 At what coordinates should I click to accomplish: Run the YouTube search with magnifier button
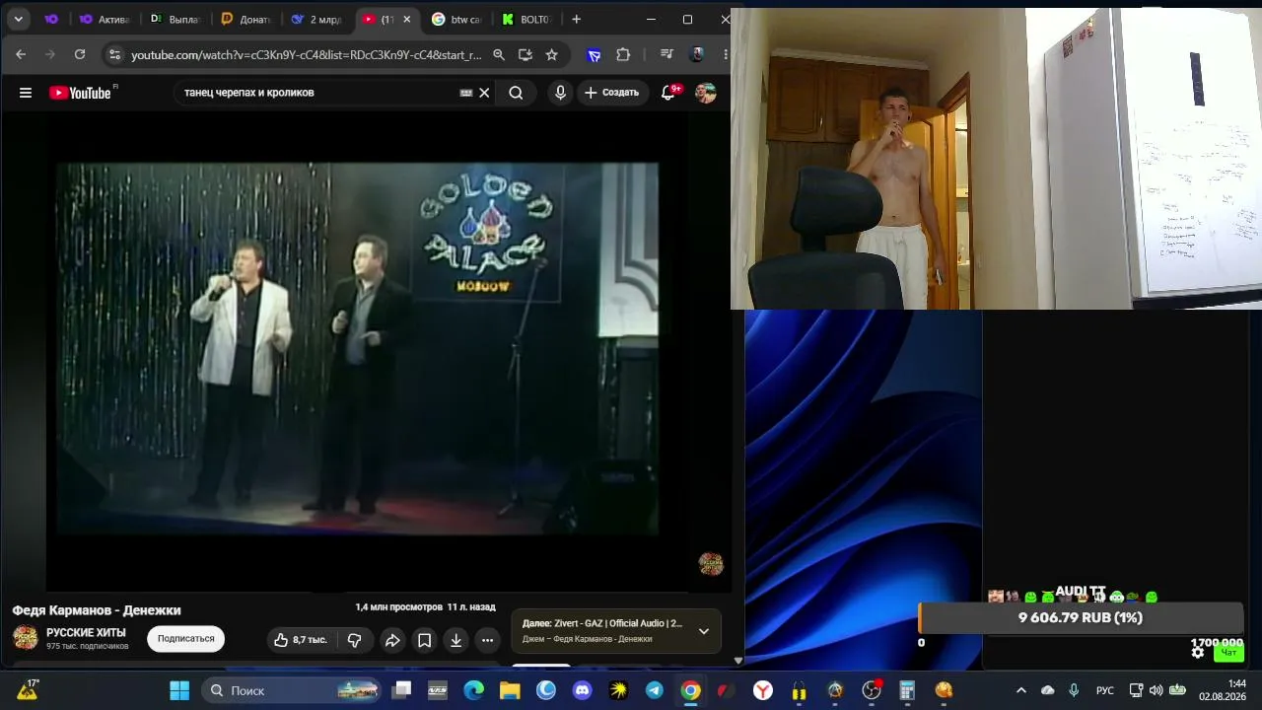516,93
